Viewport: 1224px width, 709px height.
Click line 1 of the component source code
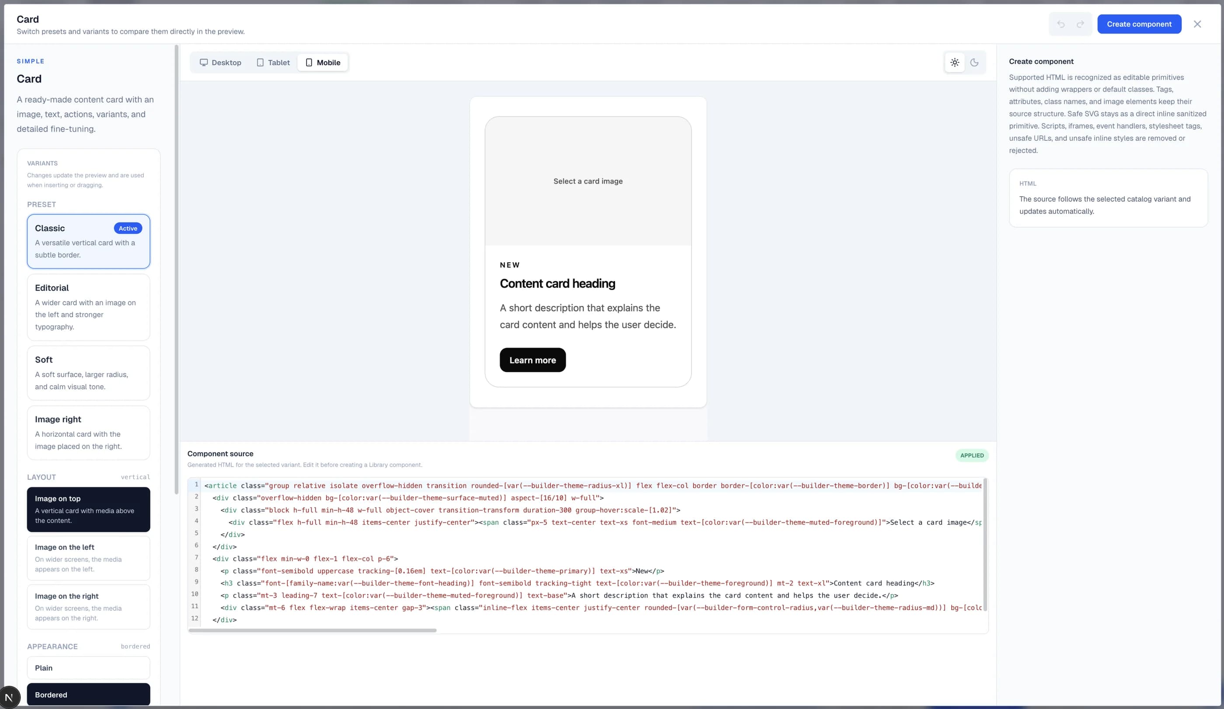(593, 485)
